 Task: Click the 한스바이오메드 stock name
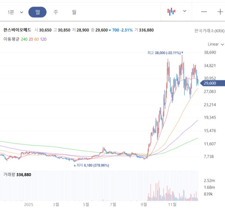point(17,30)
